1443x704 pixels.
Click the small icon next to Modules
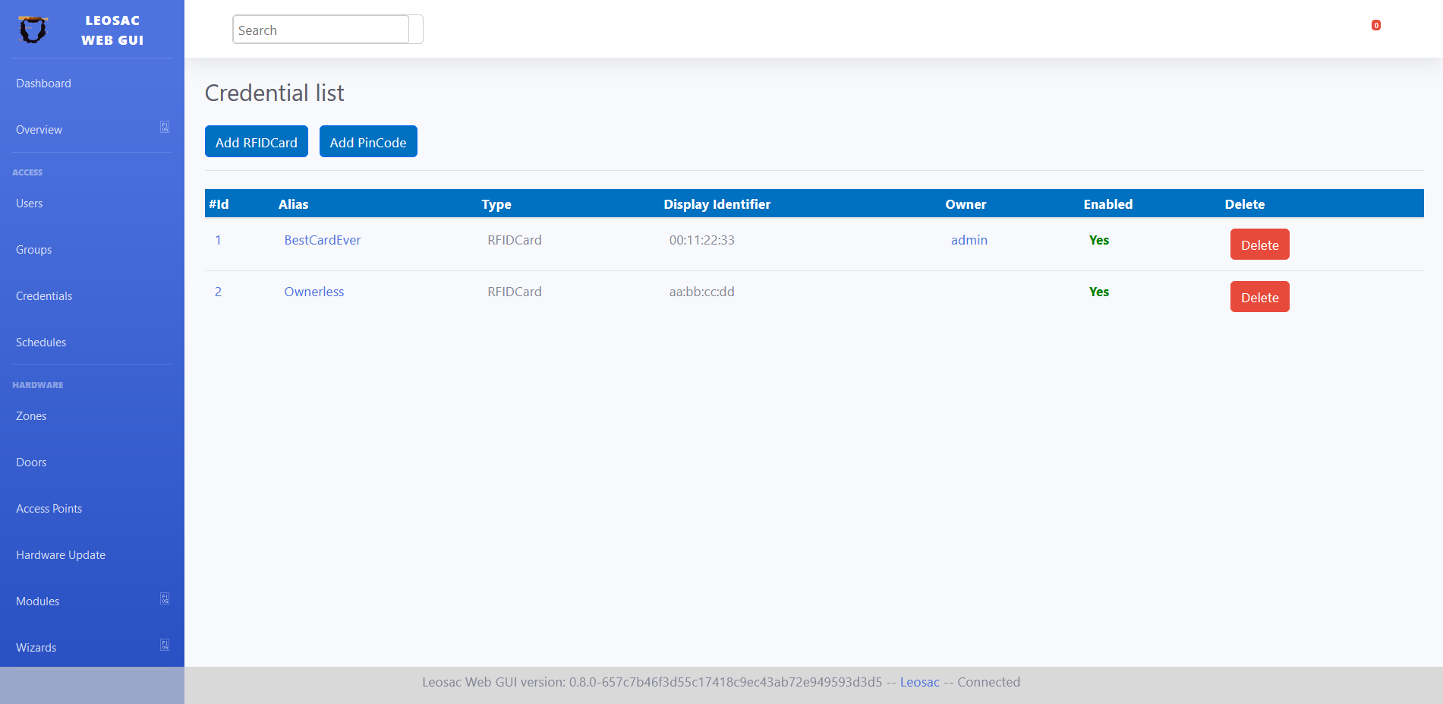(165, 598)
